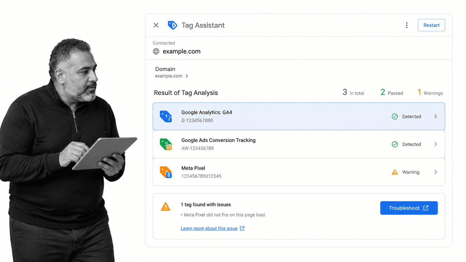
Task: Click the Connected status label
Action: click(x=164, y=43)
